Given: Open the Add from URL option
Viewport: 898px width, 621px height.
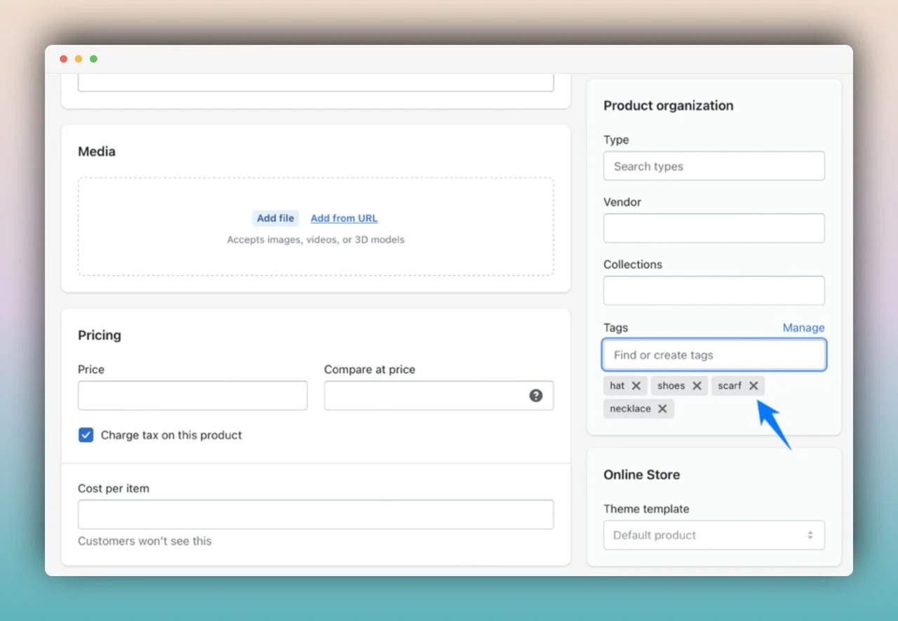Looking at the screenshot, I should point(344,218).
